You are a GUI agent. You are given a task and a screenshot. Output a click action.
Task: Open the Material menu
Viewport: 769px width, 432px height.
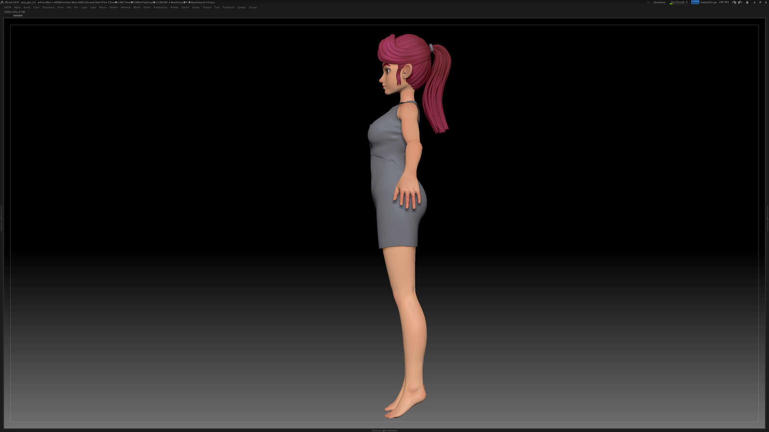pyautogui.click(x=125, y=7)
